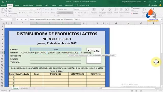Click Estilos de celda icon
This screenshot has height=92, width=163.
tap(110, 9)
